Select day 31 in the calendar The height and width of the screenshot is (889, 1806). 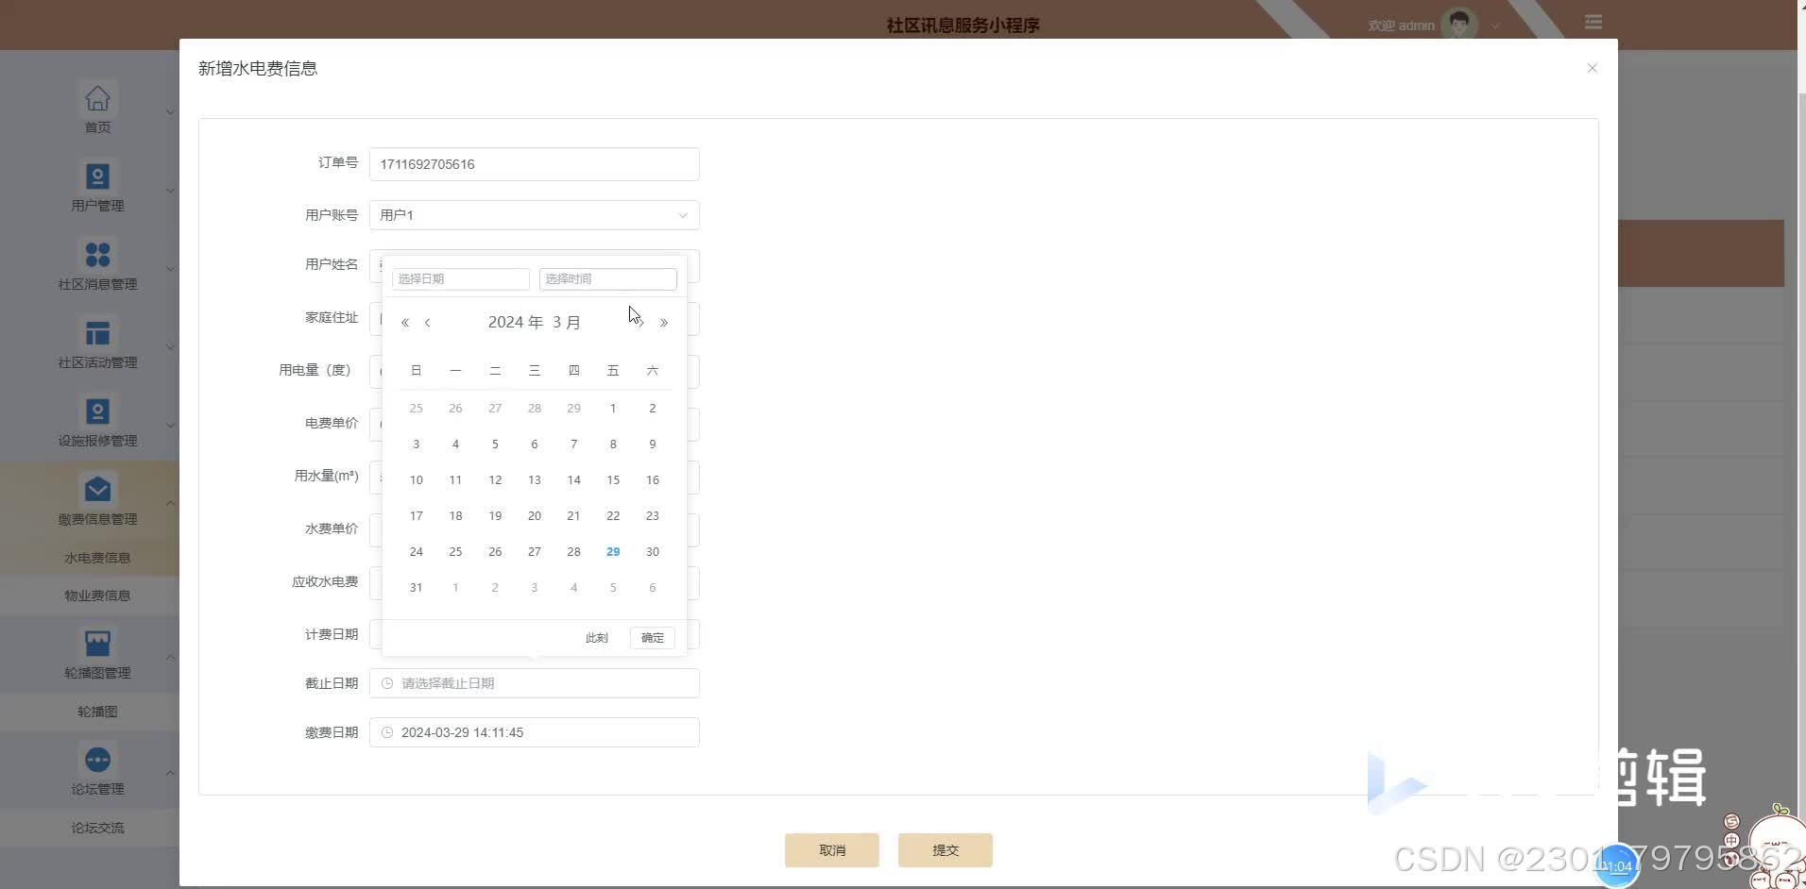pos(417,588)
